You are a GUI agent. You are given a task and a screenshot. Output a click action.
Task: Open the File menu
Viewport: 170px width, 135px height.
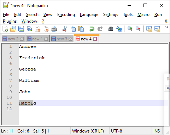point(6,15)
